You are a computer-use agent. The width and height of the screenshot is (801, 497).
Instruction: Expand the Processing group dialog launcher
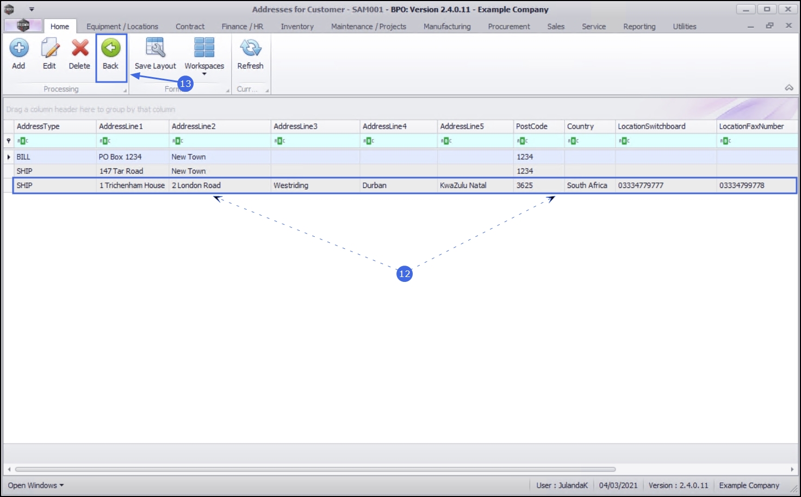point(125,91)
